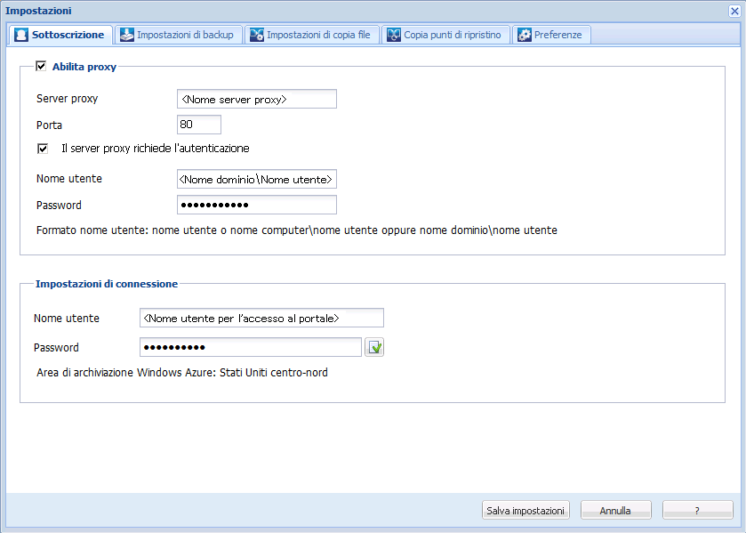Open Impostazioni di copia file tab
The width and height of the screenshot is (746, 533).
coord(311,35)
